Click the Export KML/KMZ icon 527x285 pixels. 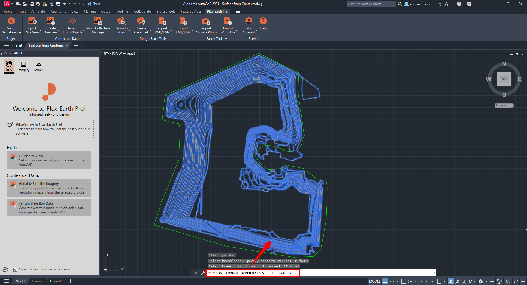(x=183, y=21)
